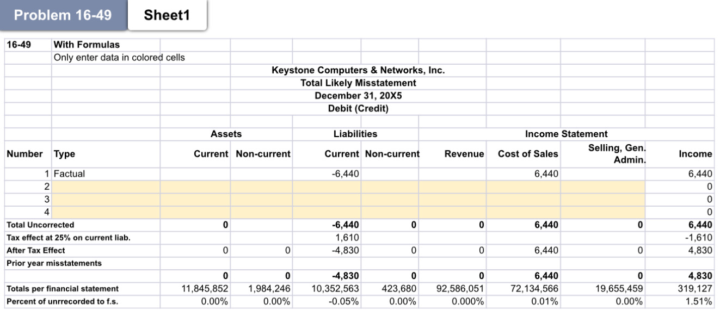Open the Sheet1 tab
720x322 pixels.
pyautogui.click(x=167, y=15)
